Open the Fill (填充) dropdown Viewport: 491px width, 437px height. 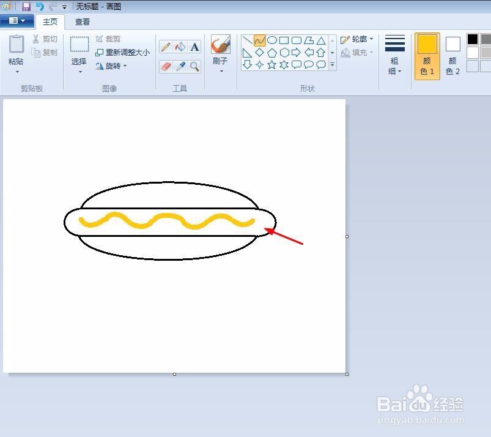(x=357, y=53)
